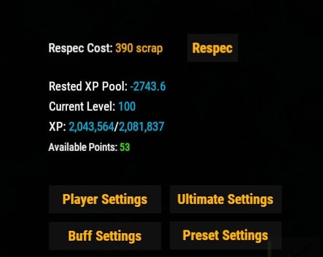Select the level 100 value
This screenshot has width=323, height=257.
(x=127, y=107)
